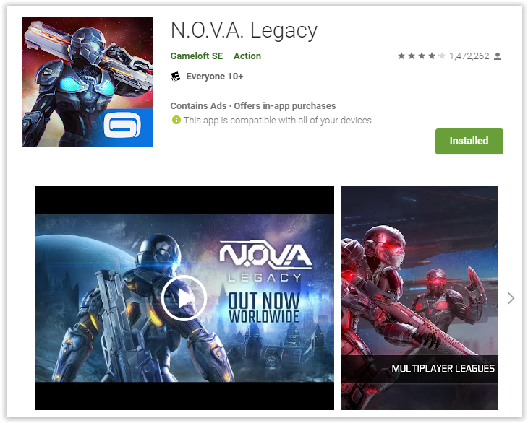528x423 pixels.
Task: Open the Multiplayer Leagues screenshot
Action: (x=420, y=298)
